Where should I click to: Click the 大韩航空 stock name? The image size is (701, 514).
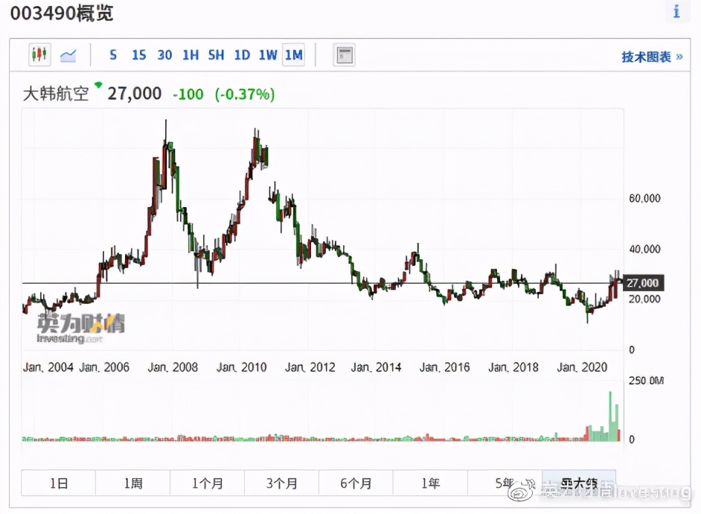tap(56, 94)
